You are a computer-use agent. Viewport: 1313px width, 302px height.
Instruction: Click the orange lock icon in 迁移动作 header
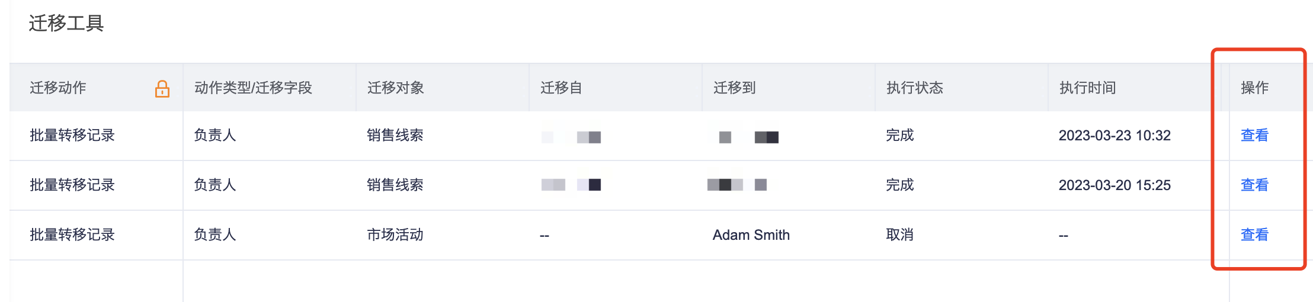pyautogui.click(x=162, y=89)
